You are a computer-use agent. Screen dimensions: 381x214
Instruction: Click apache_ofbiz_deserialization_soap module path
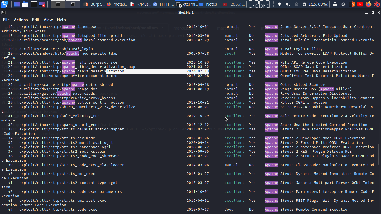click(77, 67)
